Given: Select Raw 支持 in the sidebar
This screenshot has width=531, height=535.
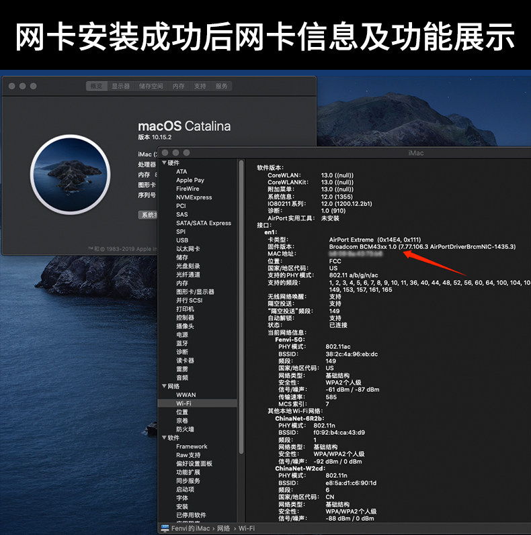Looking at the screenshot, I should 188,455.
